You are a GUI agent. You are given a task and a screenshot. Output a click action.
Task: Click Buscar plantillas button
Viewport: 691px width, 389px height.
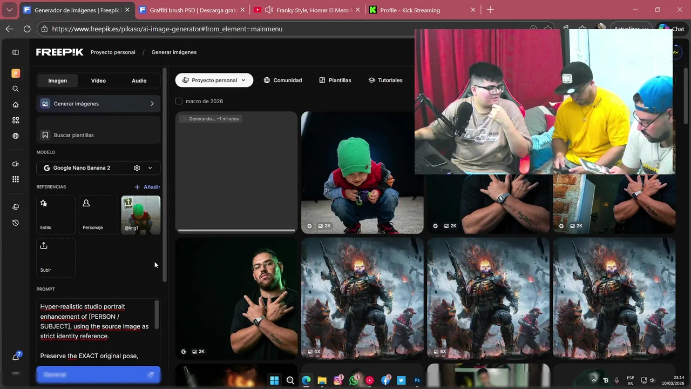pyautogui.click(x=98, y=135)
